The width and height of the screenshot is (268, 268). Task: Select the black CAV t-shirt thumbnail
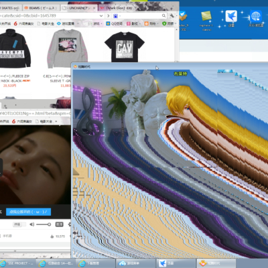click(x=125, y=47)
